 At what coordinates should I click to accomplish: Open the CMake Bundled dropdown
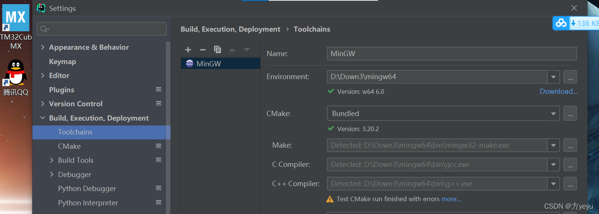(x=553, y=113)
